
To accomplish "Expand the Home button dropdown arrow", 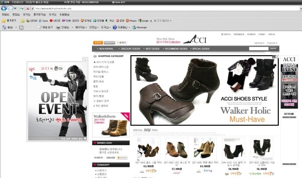I will click(16, 27).
